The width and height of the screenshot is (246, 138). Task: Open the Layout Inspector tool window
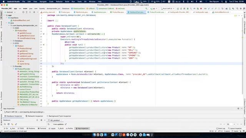tap(235, 128)
